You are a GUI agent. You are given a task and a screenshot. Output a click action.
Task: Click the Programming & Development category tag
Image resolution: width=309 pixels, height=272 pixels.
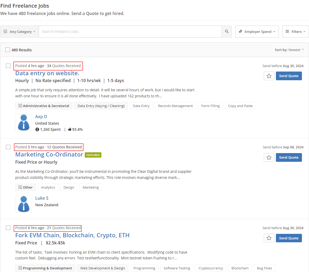point(45,268)
